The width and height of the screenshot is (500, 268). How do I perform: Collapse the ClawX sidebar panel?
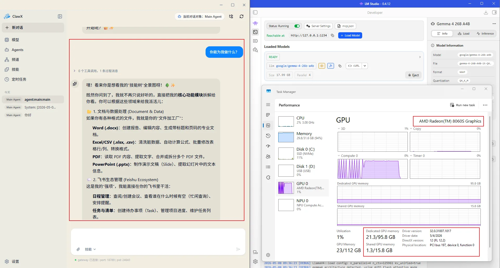point(60,16)
